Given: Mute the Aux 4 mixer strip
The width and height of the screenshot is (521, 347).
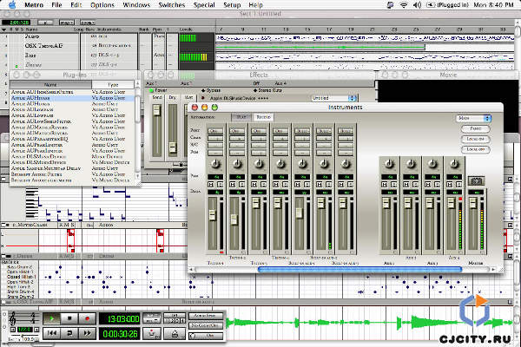Looking at the screenshot, I should pyautogui.click(x=450, y=184).
